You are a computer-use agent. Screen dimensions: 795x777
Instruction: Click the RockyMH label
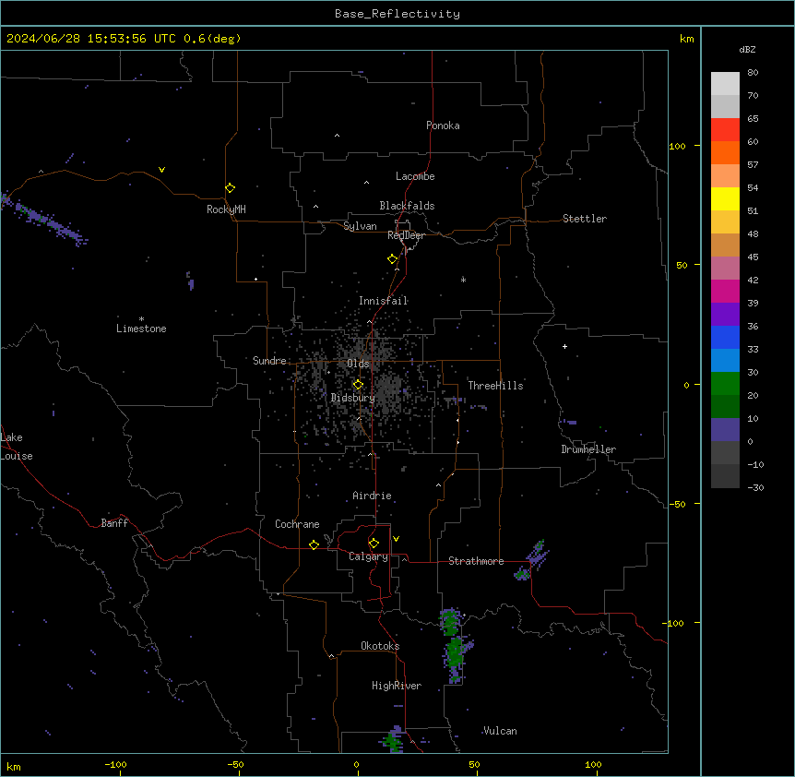tap(226, 209)
